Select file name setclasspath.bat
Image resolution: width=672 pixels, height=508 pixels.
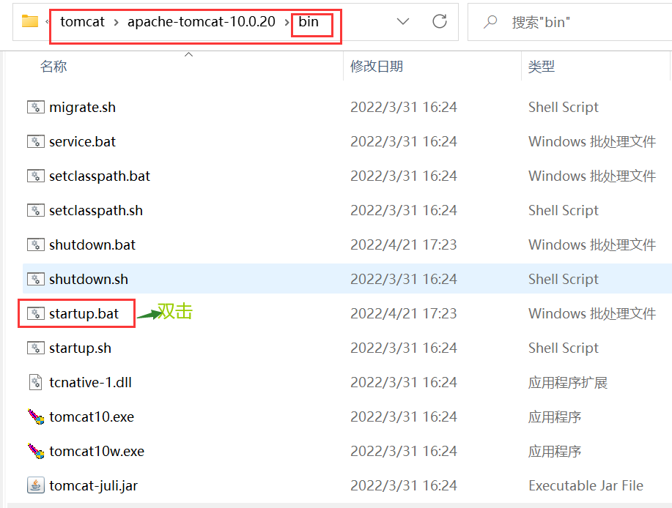pos(100,176)
